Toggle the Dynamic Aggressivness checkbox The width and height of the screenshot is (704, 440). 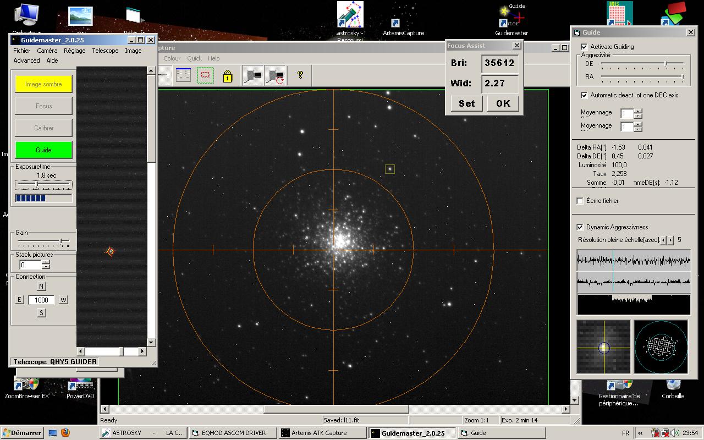580,227
